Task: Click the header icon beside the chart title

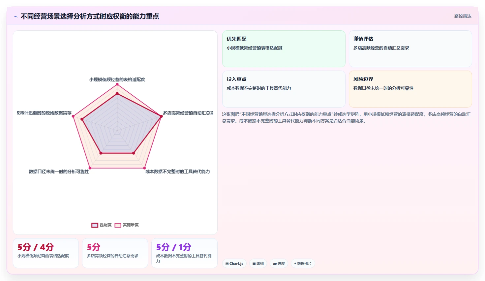Action: tap(15, 16)
